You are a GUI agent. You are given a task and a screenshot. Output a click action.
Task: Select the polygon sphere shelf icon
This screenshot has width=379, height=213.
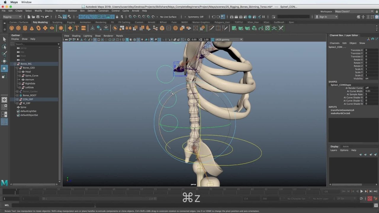[x=12, y=28]
